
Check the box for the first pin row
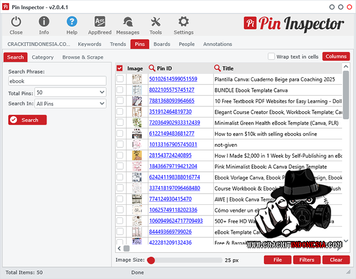120,79
